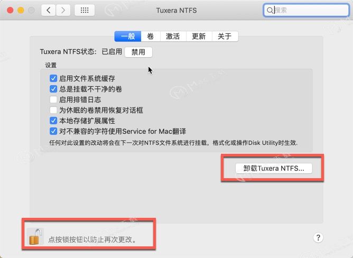Minimize the window with yellow button
Image resolution: width=353 pixels, height=258 pixels.
pyautogui.click(x=21, y=10)
